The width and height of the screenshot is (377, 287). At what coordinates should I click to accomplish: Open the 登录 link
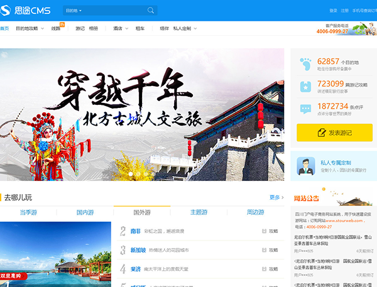tap(333, 11)
